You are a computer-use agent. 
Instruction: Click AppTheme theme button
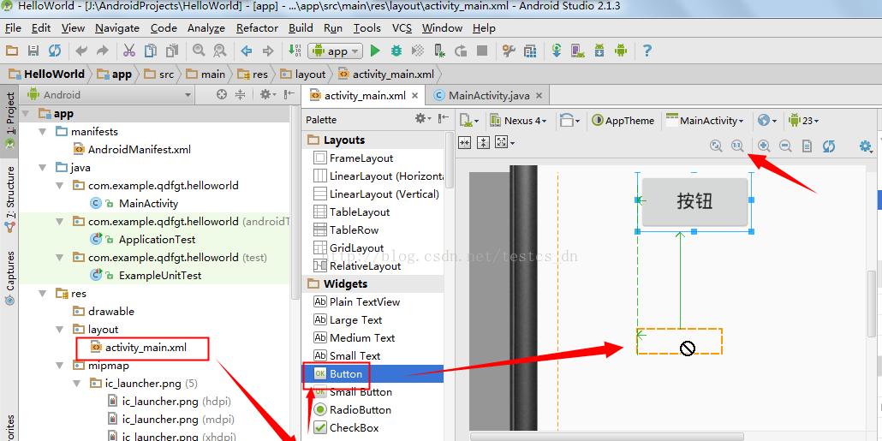click(623, 121)
